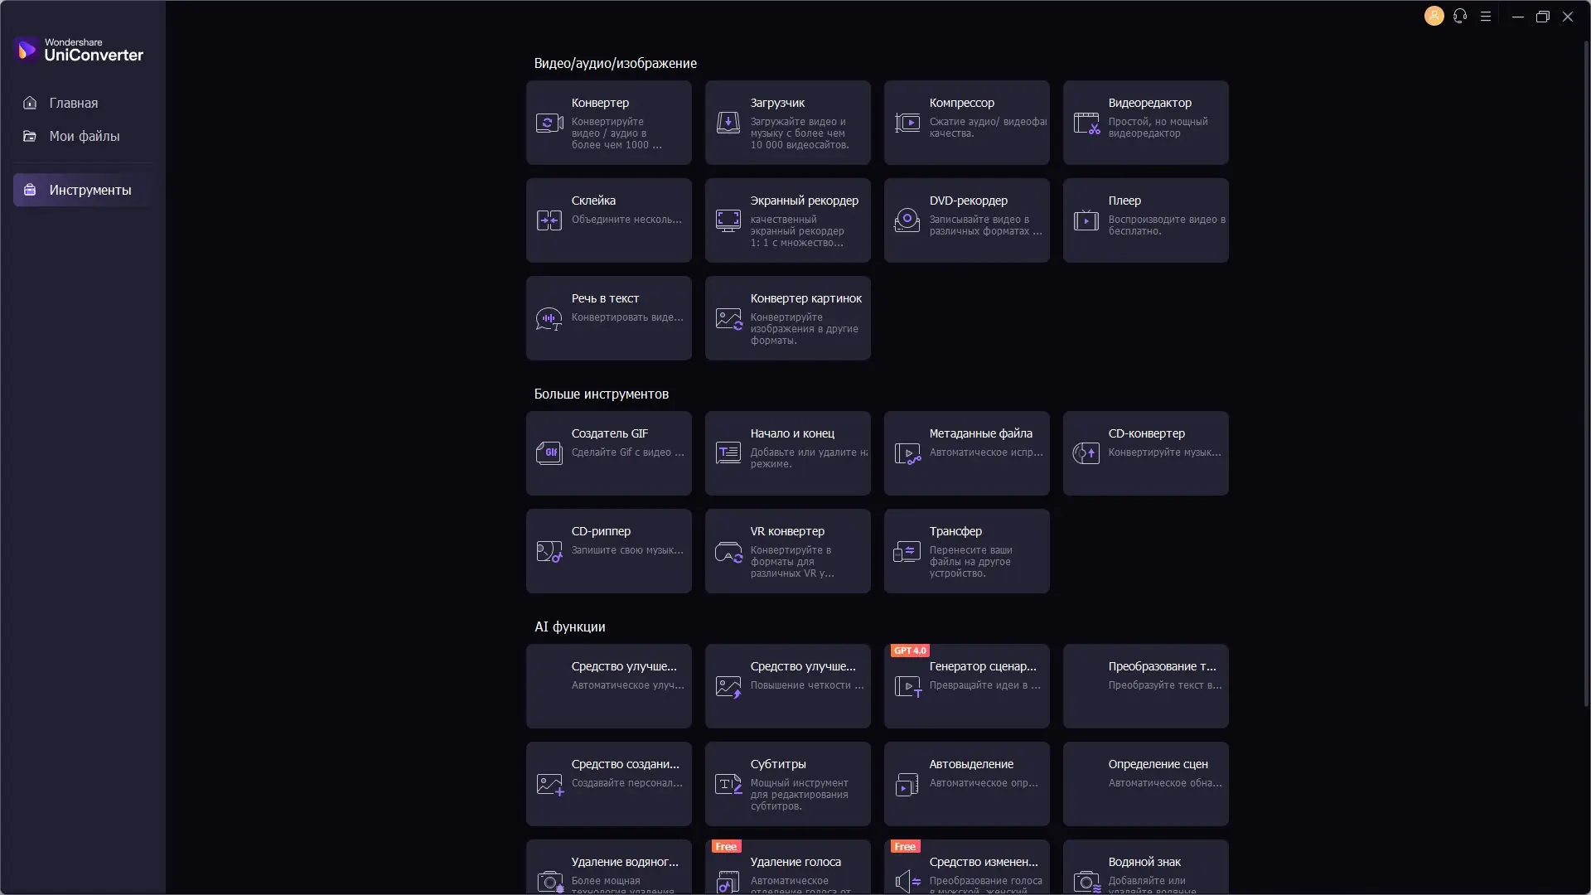1591x895 pixels.
Task: Click the Речь в текст icon
Action: click(x=549, y=318)
